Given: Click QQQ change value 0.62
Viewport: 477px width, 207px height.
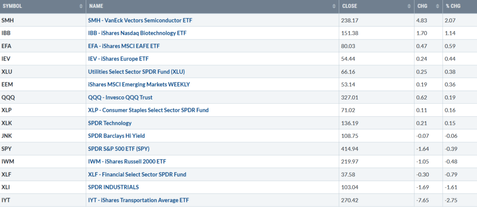Looking at the screenshot, I should 422,98.
